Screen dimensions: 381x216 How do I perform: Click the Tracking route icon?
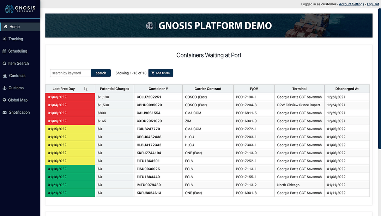pos(5,39)
